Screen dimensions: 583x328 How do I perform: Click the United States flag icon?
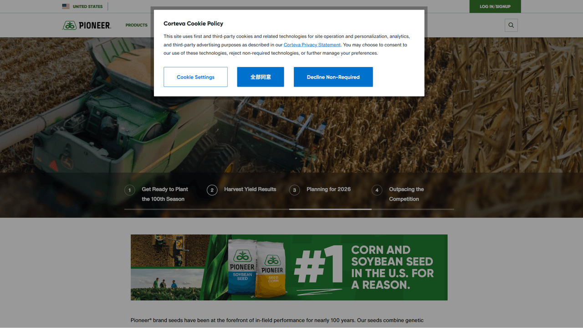point(66,6)
